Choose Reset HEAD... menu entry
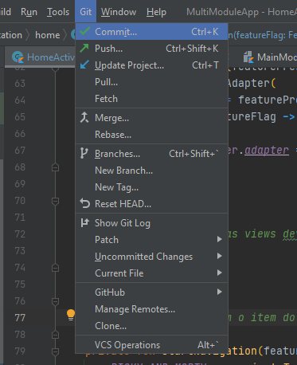This screenshot has height=365, width=297. tap(152, 204)
